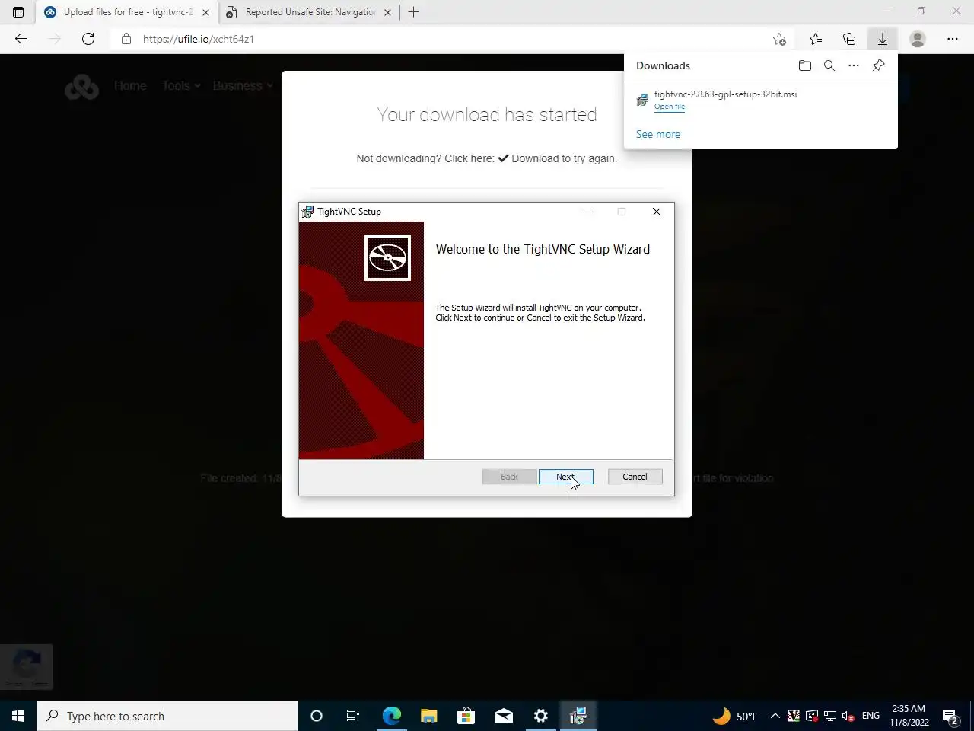Click ENG language indicator
Screen dimensions: 974x731
tap(871, 716)
